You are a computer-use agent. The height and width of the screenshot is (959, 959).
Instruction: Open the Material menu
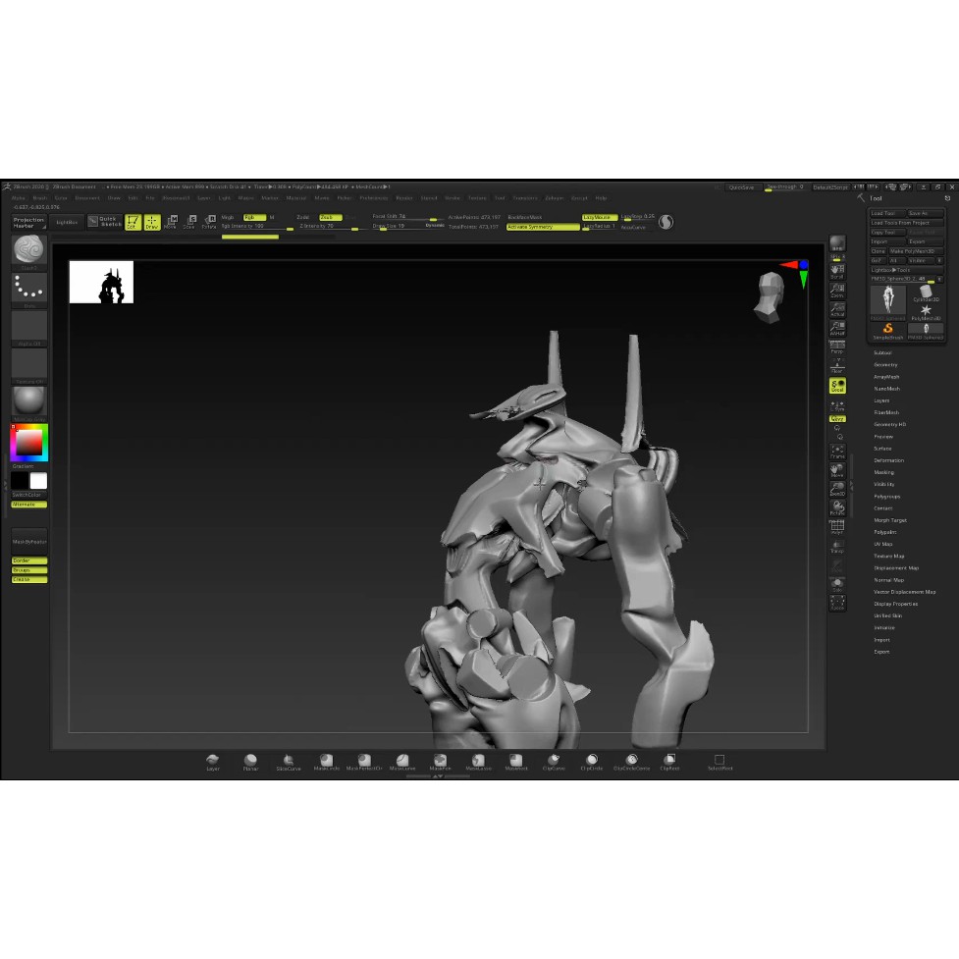click(x=295, y=197)
